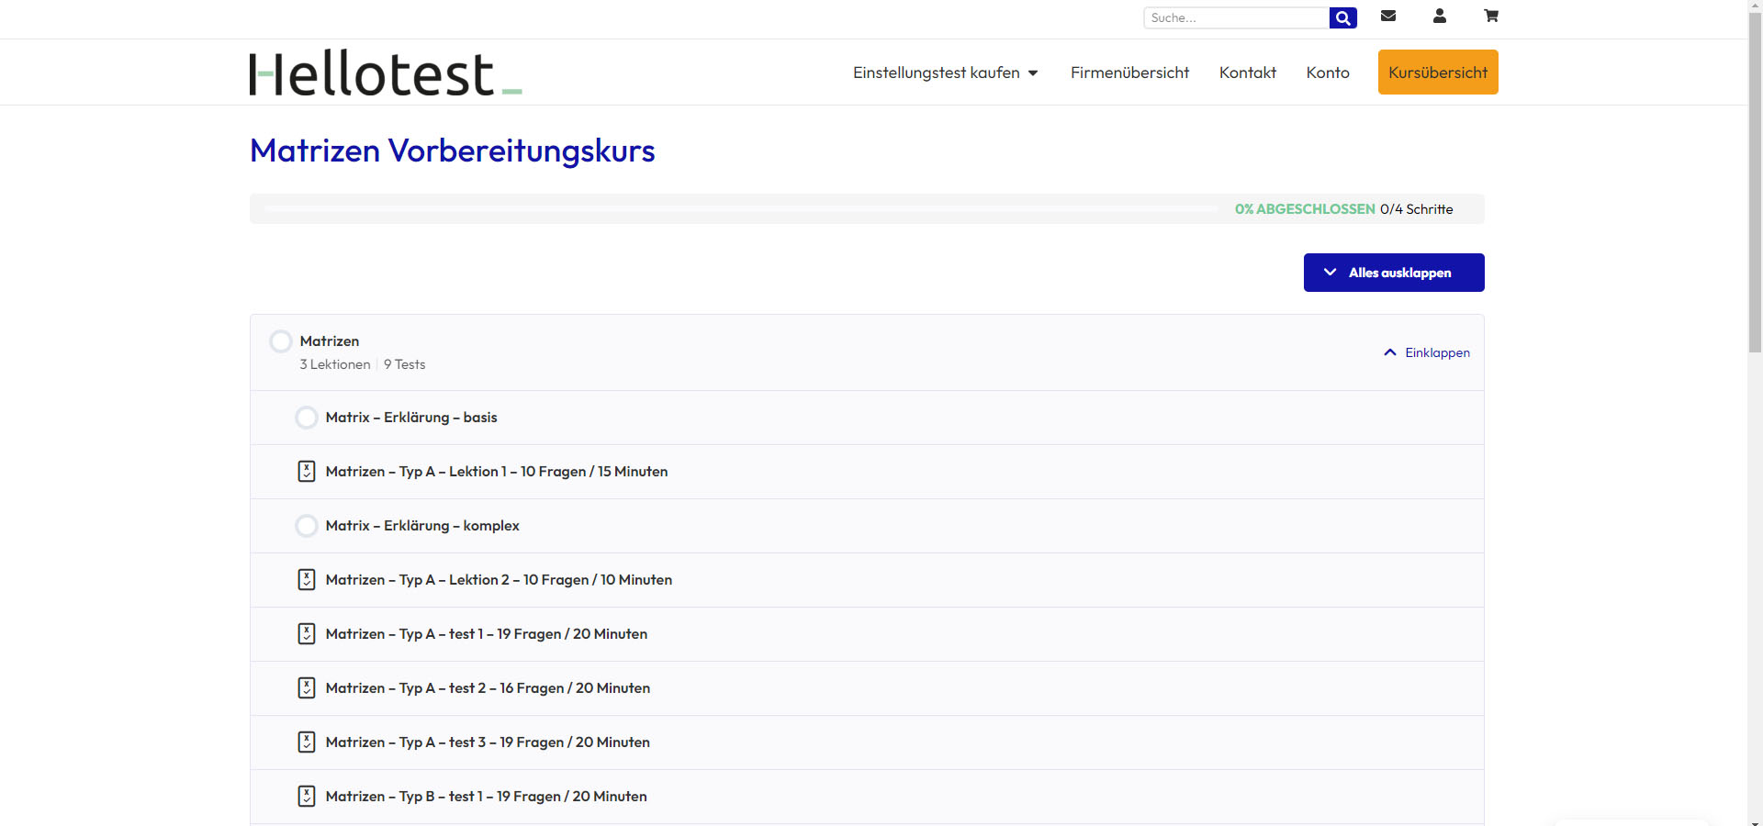Click quiz icon for Typ A test 3
The image size is (1763, 826).
coord(307,742)
